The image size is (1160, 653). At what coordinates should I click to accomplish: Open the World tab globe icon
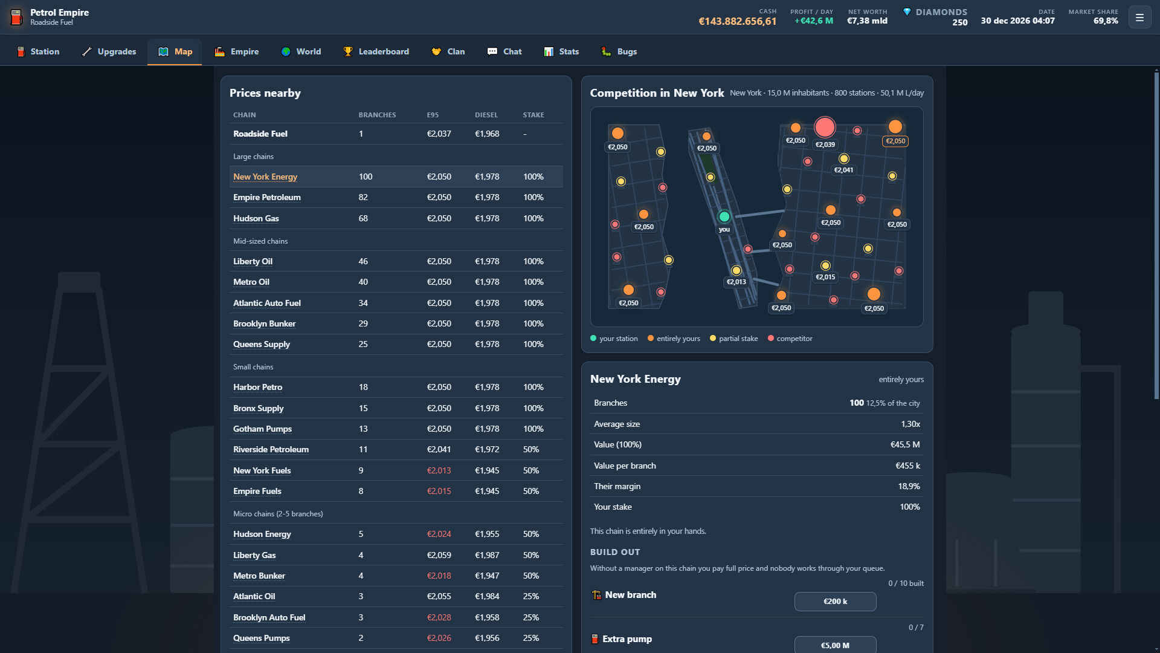[286, 51]
